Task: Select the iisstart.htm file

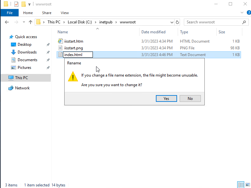Action: pyautogui.click(x=74, y=41)
